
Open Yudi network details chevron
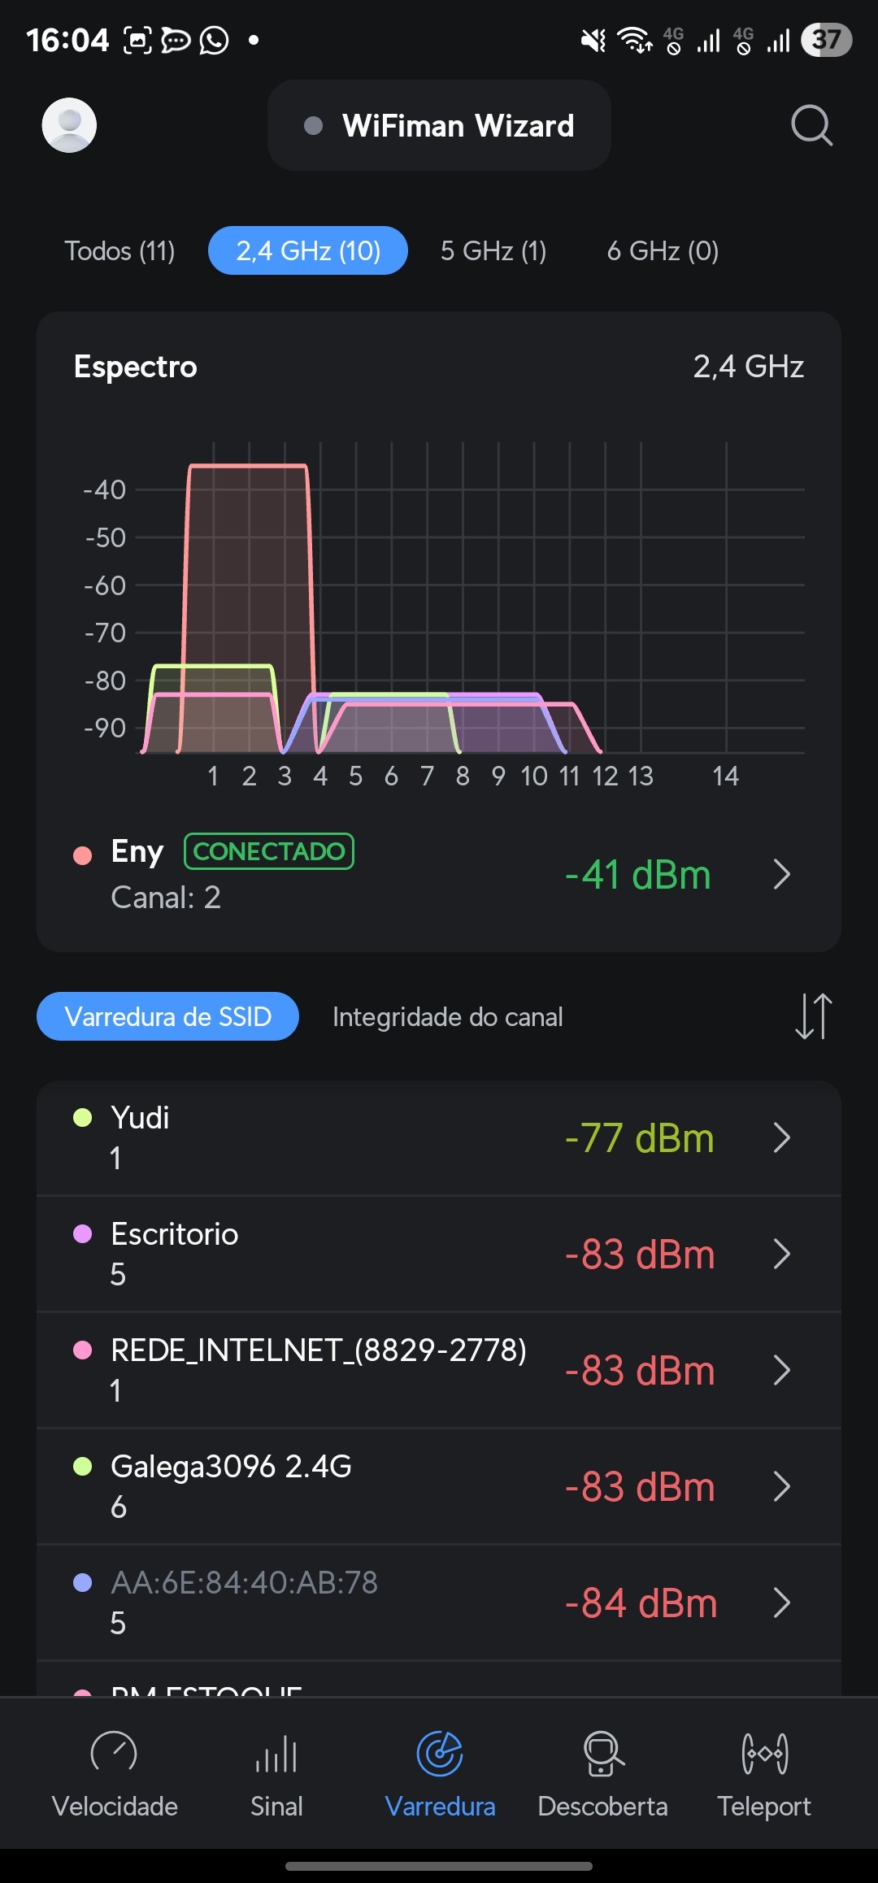pyautogui.click(x=781, y=1138)
